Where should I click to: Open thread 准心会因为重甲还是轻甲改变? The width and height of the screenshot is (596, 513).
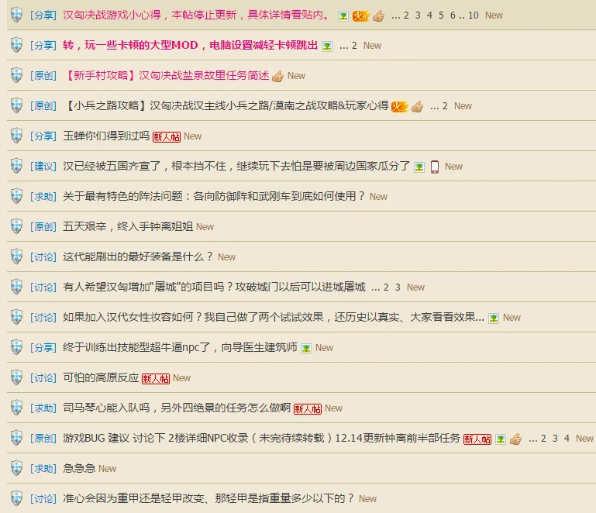208,498
